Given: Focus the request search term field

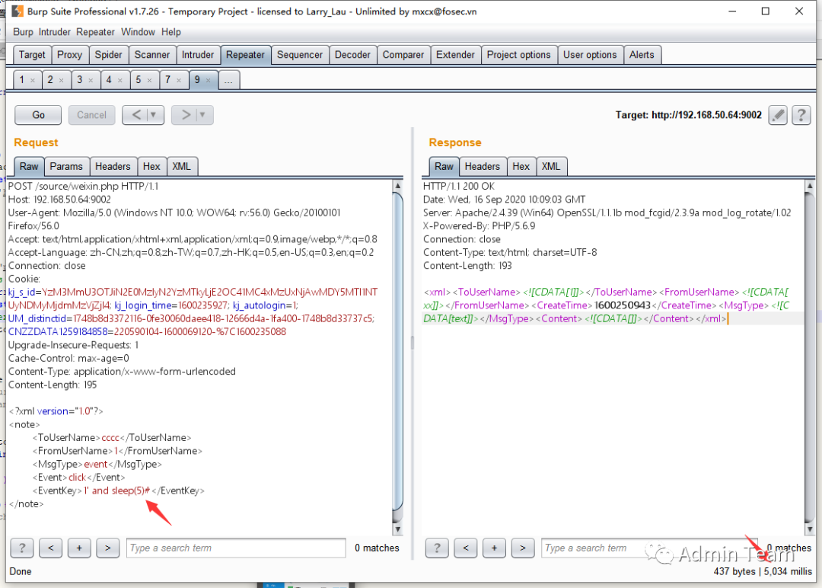Looking at the screenshot, I should coord(236,548).
